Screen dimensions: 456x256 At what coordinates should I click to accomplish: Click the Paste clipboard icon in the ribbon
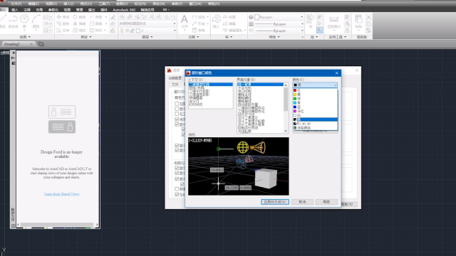click(x=358, y=21)
